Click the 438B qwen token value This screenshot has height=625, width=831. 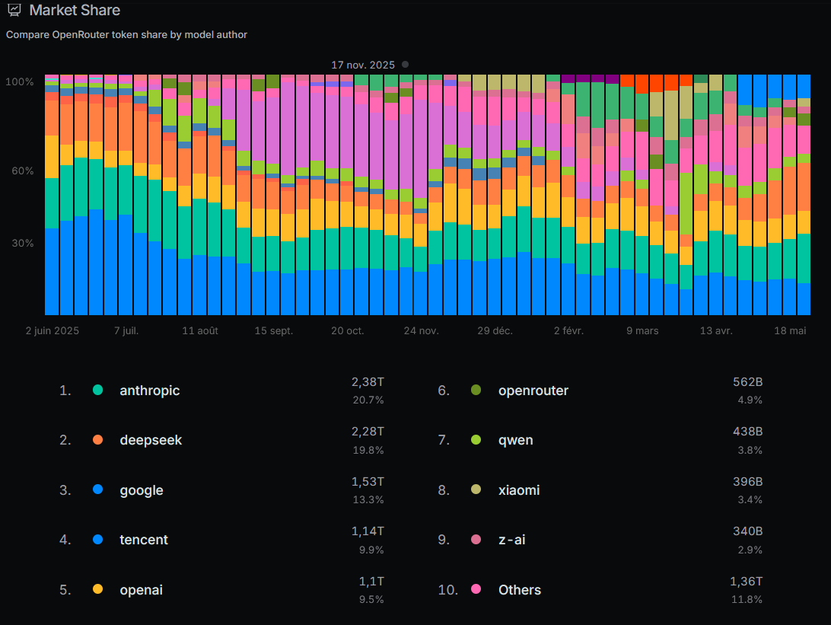(748, 432)
